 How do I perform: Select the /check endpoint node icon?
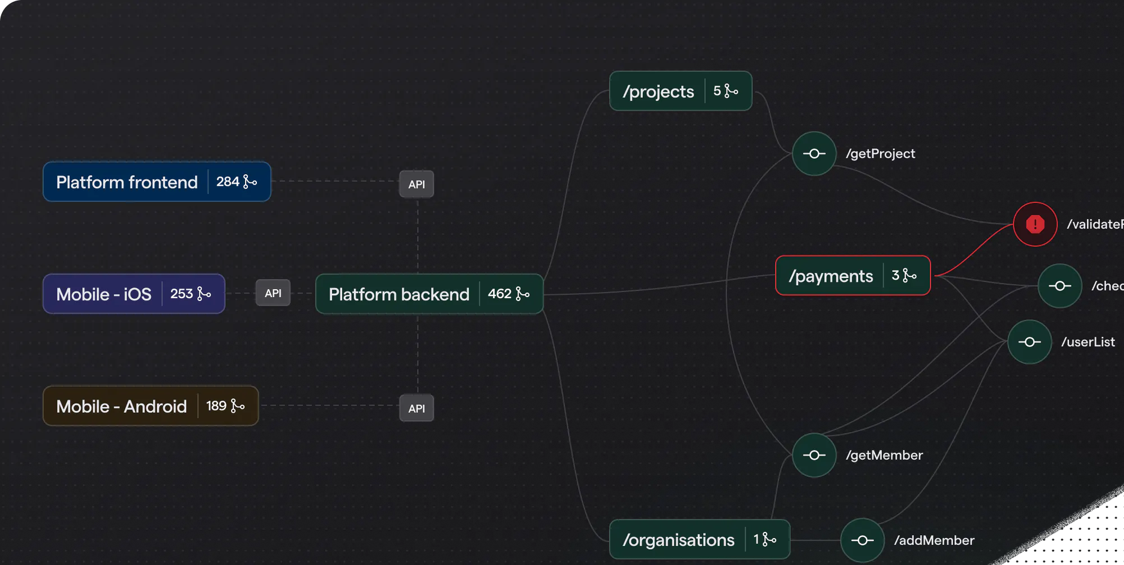point(1060,286)
